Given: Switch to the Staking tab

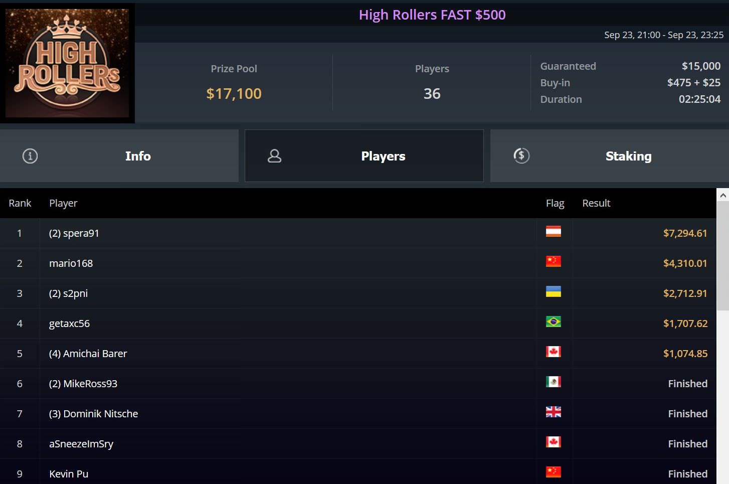Looking at the screenshot, I should point(610,156).
